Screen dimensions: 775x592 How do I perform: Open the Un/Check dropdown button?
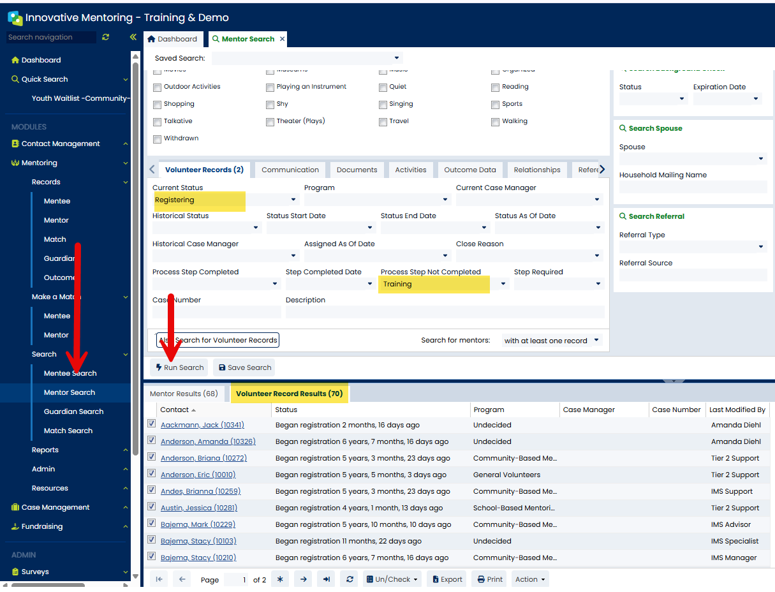click(392, 579)
